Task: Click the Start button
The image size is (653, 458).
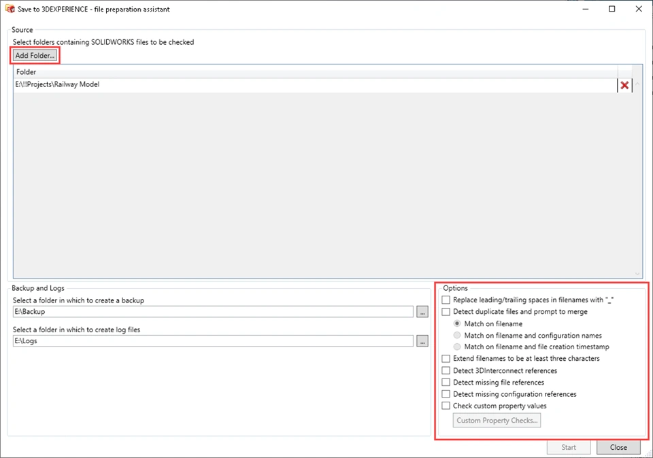Action: [x=569, y=447]
